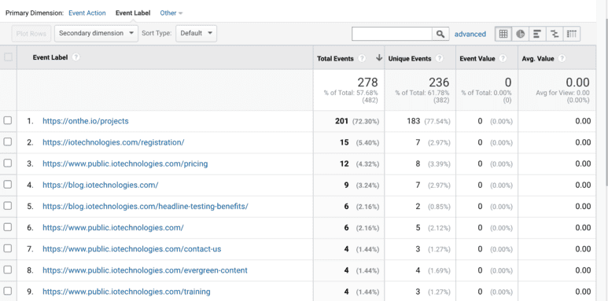Switch to the Comparison view icon
This screenshot has width=608, height=301.
(x=555, y=34)
